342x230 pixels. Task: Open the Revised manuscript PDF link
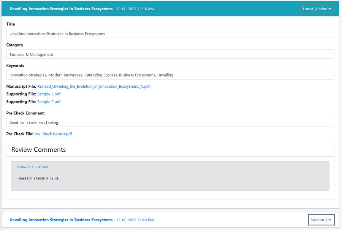pos(93,86)
